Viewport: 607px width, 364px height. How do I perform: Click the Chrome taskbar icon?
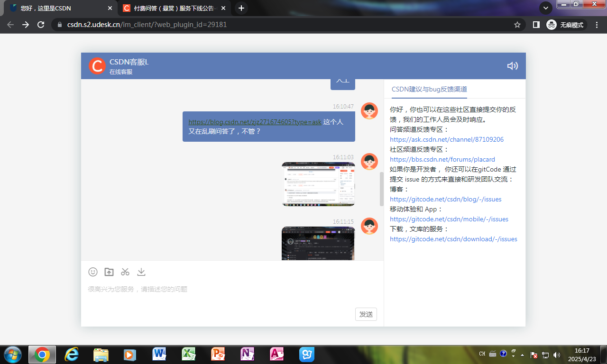(42, 355)
